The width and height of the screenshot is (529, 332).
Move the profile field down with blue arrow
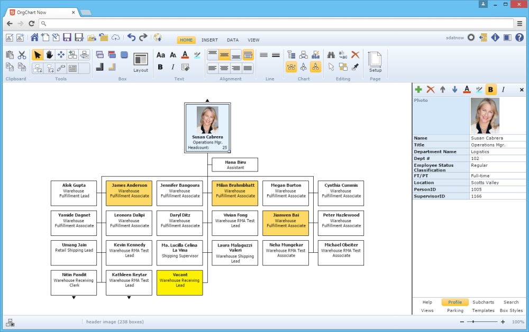pos(454,89)
